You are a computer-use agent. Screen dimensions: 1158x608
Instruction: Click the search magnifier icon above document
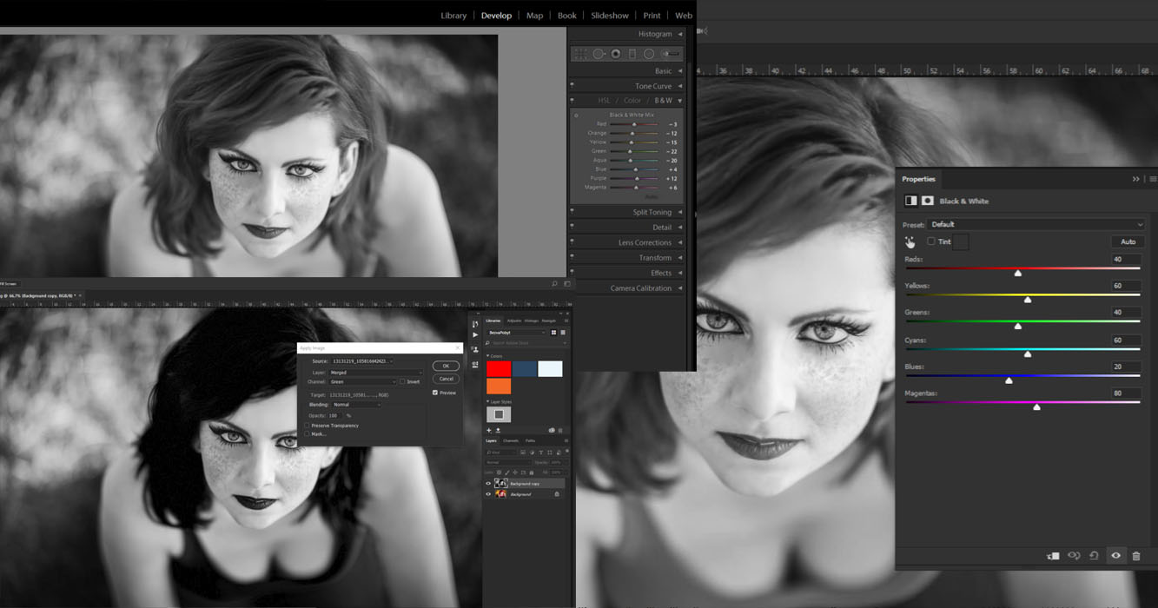point(554,284)
